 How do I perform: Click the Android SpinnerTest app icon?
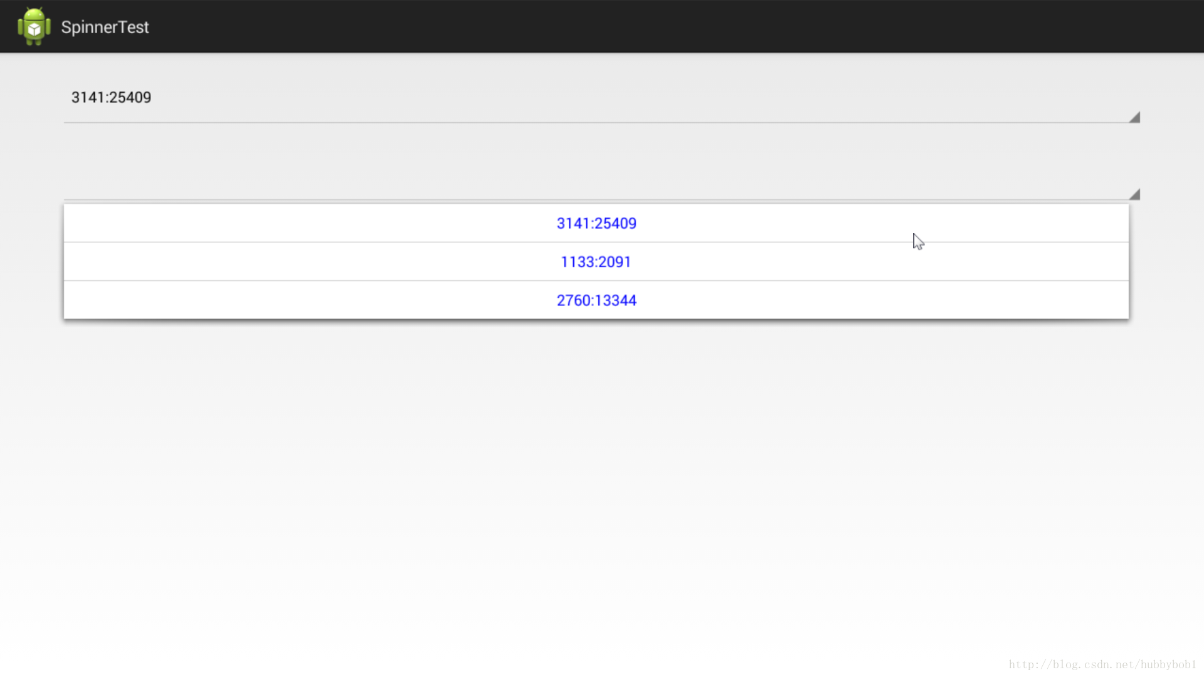tap(34, 26)
